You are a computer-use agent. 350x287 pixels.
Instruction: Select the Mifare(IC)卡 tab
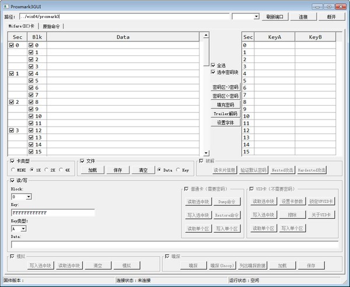click(21, 26)
